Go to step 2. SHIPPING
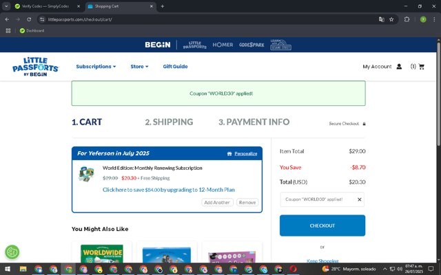 pyautogui.click(x=169, y=122)
